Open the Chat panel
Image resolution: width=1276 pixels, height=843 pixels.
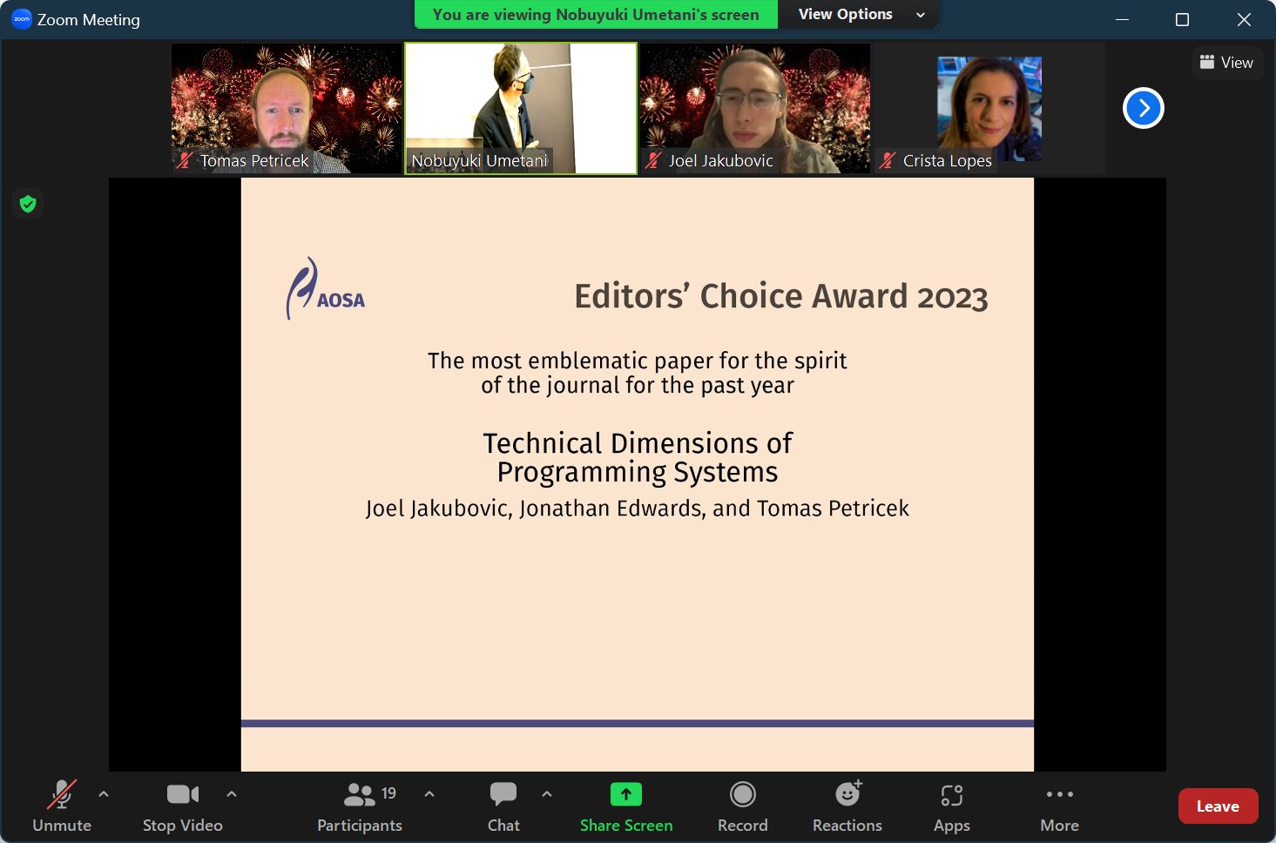coord(503,795)
